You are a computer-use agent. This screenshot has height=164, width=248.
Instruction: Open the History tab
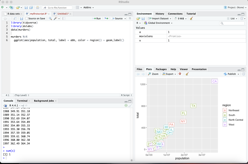point(160,14)
